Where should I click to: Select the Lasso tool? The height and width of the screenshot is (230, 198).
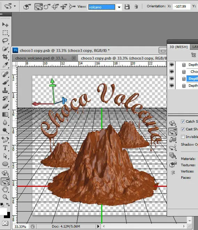coord(5,40)
